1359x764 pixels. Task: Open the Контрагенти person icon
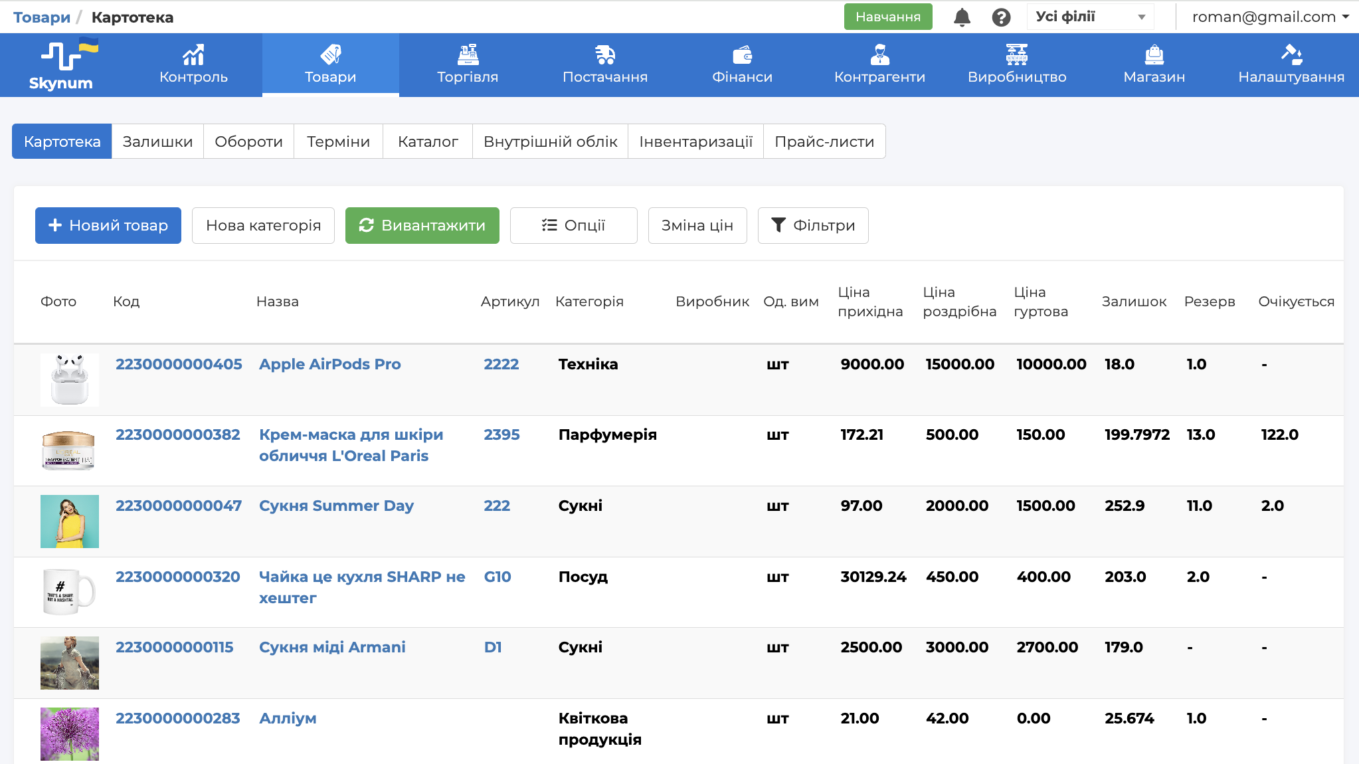click(x=879, y=54)
